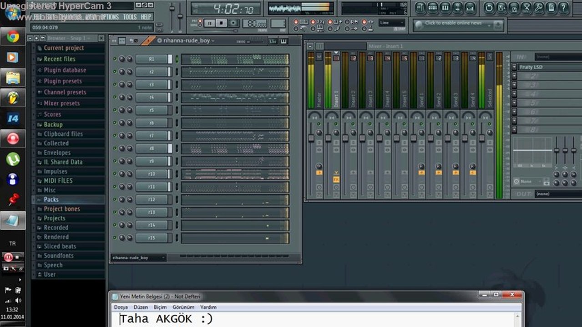
Task: Open mixer IN (none) input dropdown
Action: [x=557, y=57]
